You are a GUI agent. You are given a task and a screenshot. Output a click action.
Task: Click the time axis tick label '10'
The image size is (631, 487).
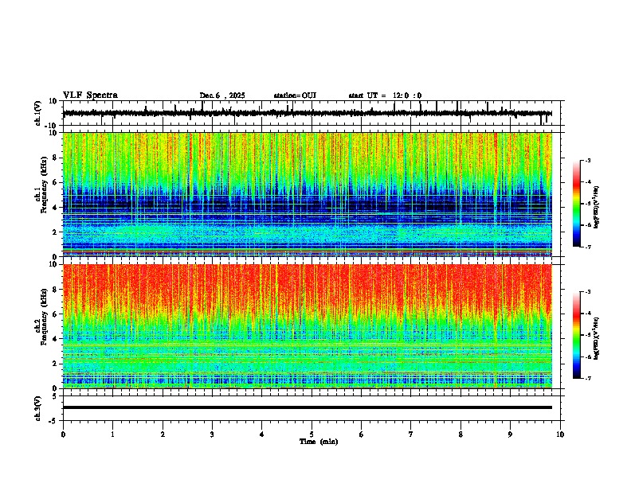point(560,434)
